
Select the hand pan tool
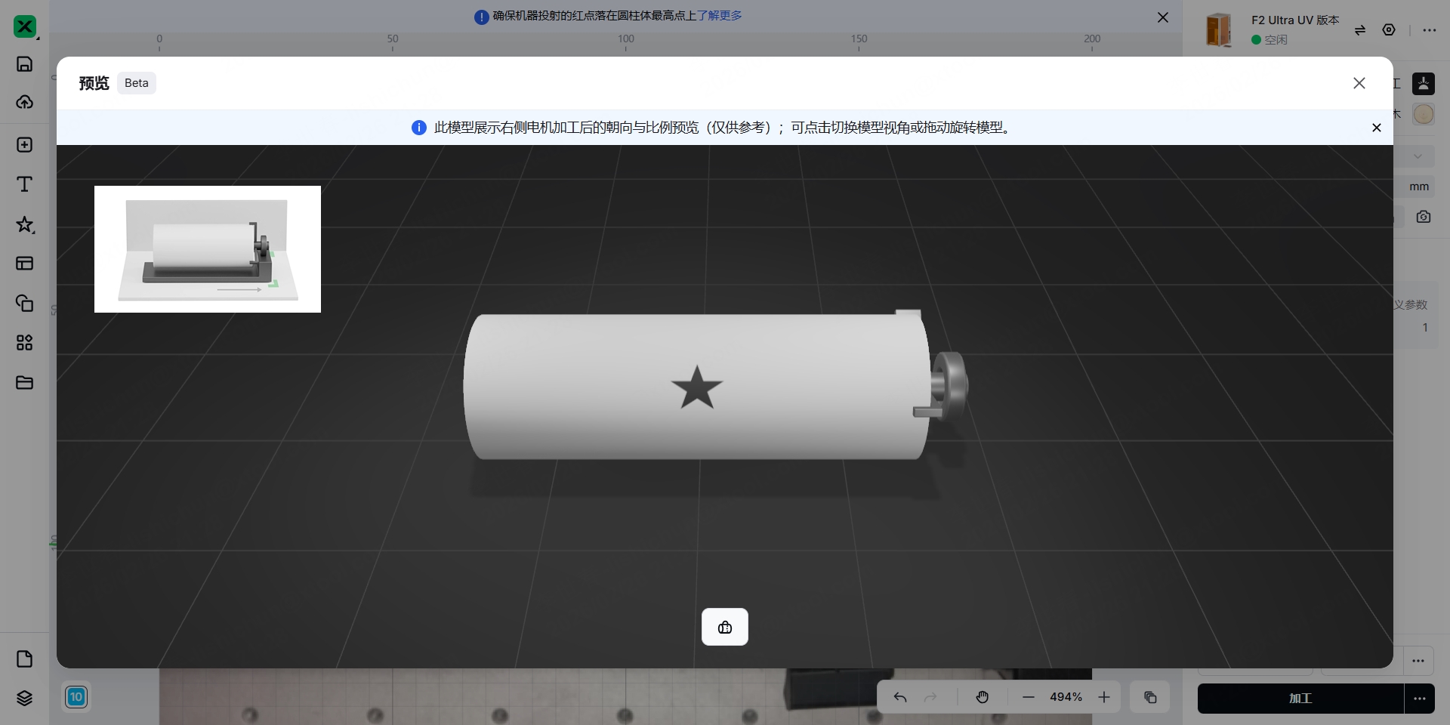pyautogui.click(x=982, y=697)
